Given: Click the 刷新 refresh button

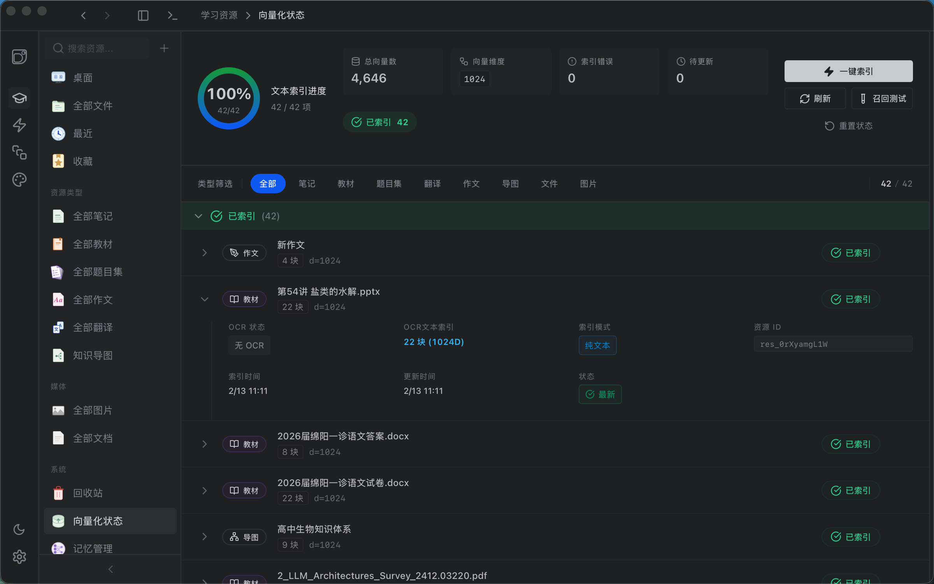Looking at the screenshot, I should pyautogui.click(x=815, y=99).
